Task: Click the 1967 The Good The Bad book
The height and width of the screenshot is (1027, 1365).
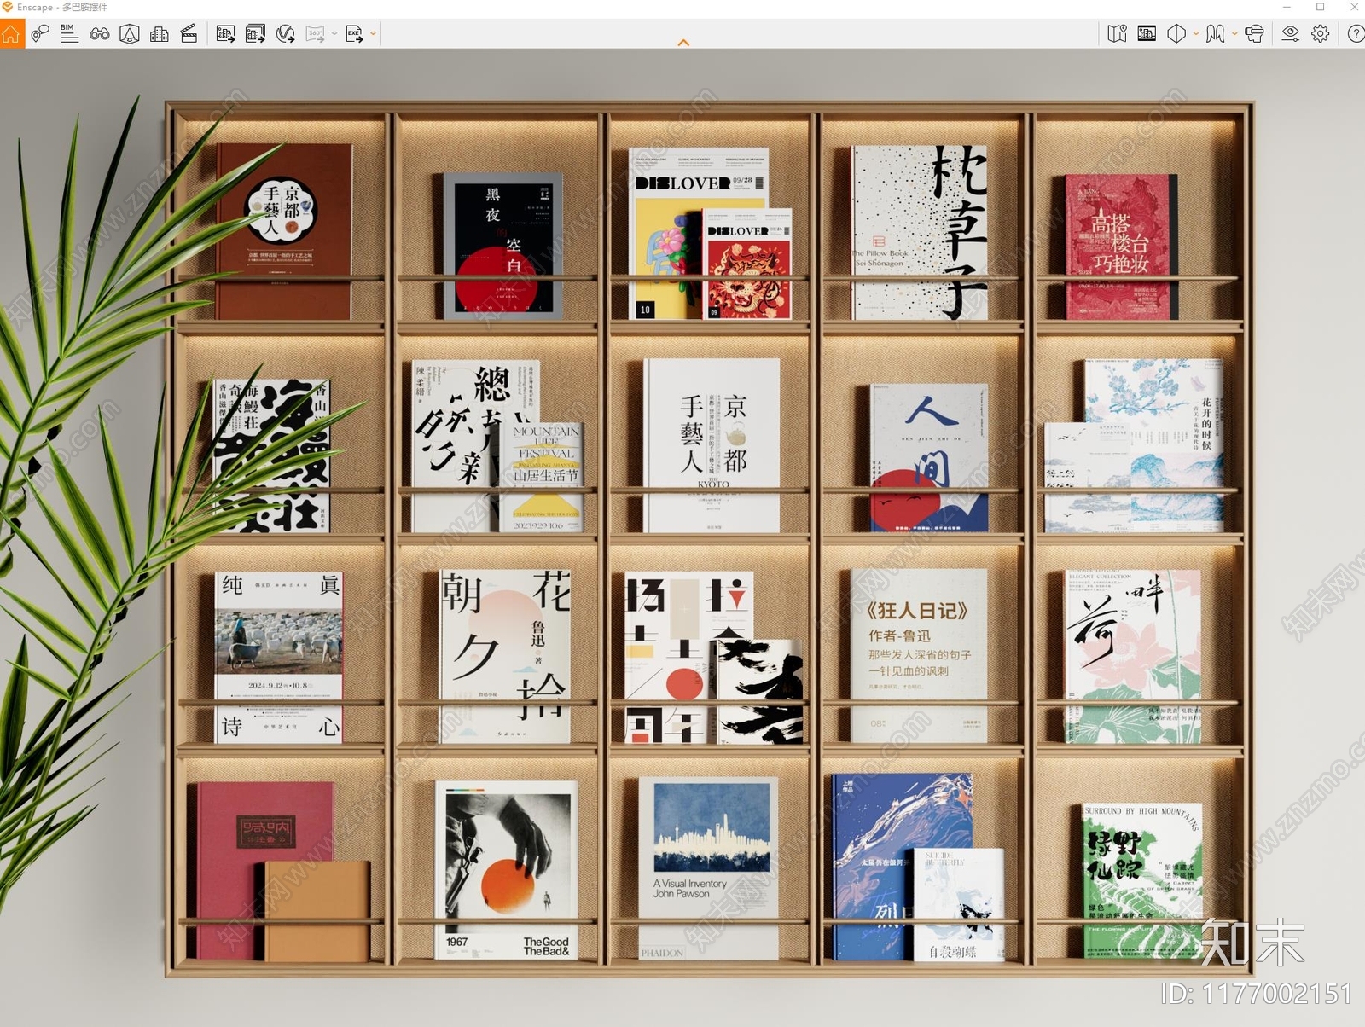Action: pos(506,870)
